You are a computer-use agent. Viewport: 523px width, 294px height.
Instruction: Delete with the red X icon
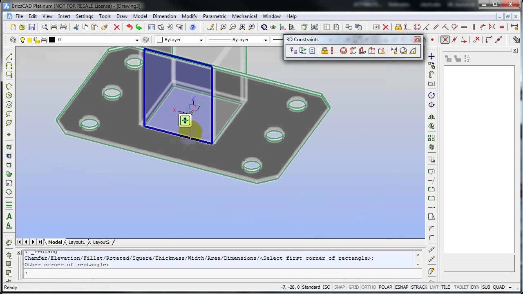[117, 27]
